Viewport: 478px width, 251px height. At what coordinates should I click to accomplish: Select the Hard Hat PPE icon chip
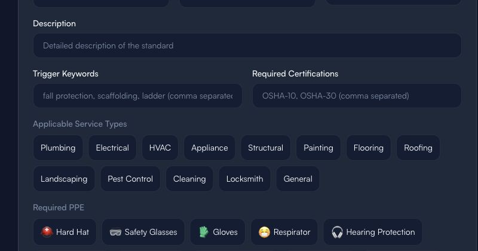(65, 232)
